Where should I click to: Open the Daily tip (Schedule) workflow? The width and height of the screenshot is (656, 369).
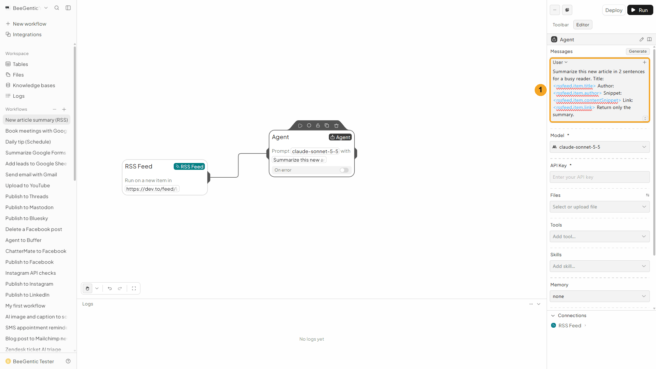coord(28,142)
